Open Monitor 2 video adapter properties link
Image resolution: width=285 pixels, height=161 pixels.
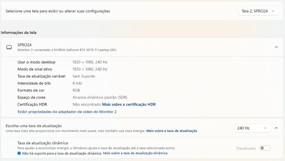pos(67,112)
